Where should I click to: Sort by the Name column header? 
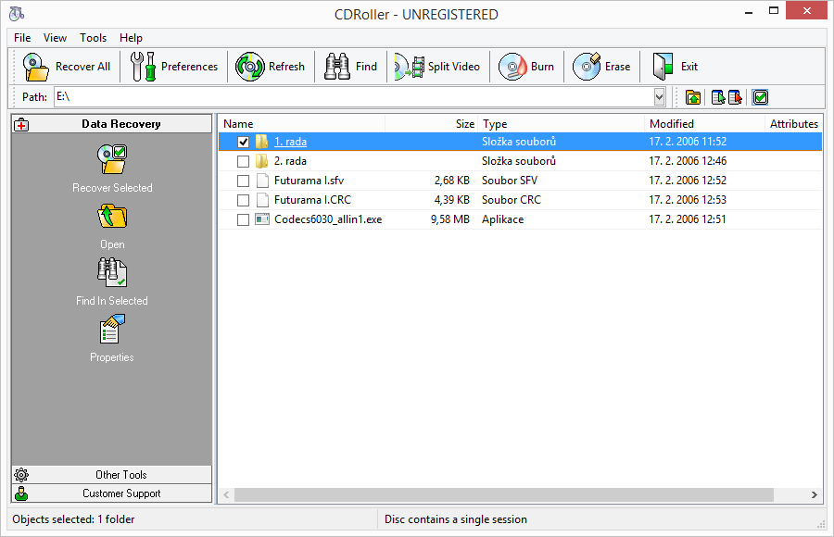(301, 124)
